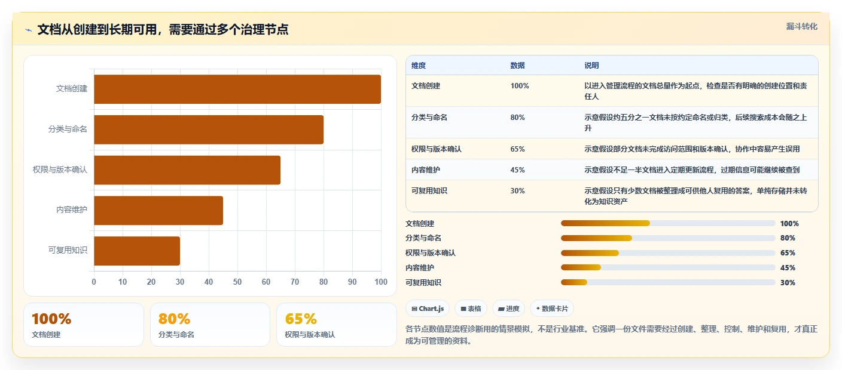Click the 100 tick on the chart x-axis

coord(380,282)
